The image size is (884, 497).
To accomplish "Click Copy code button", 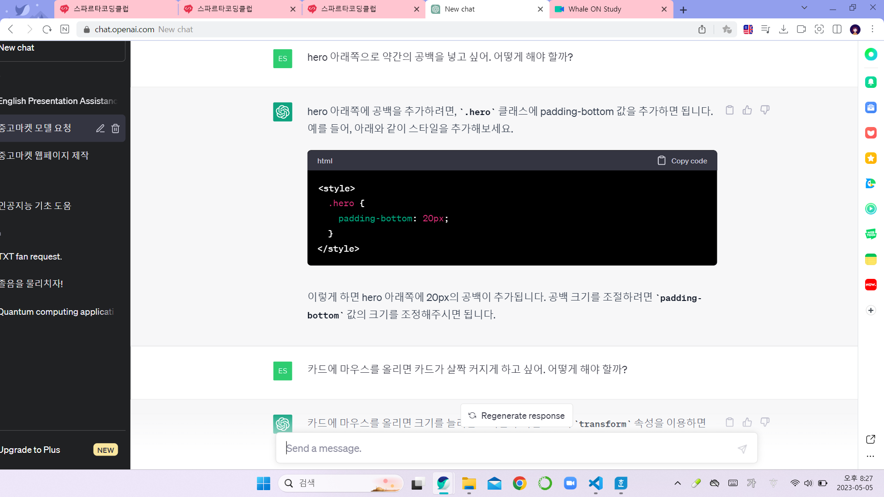I will pyautogui.click(x=682, y=161).
